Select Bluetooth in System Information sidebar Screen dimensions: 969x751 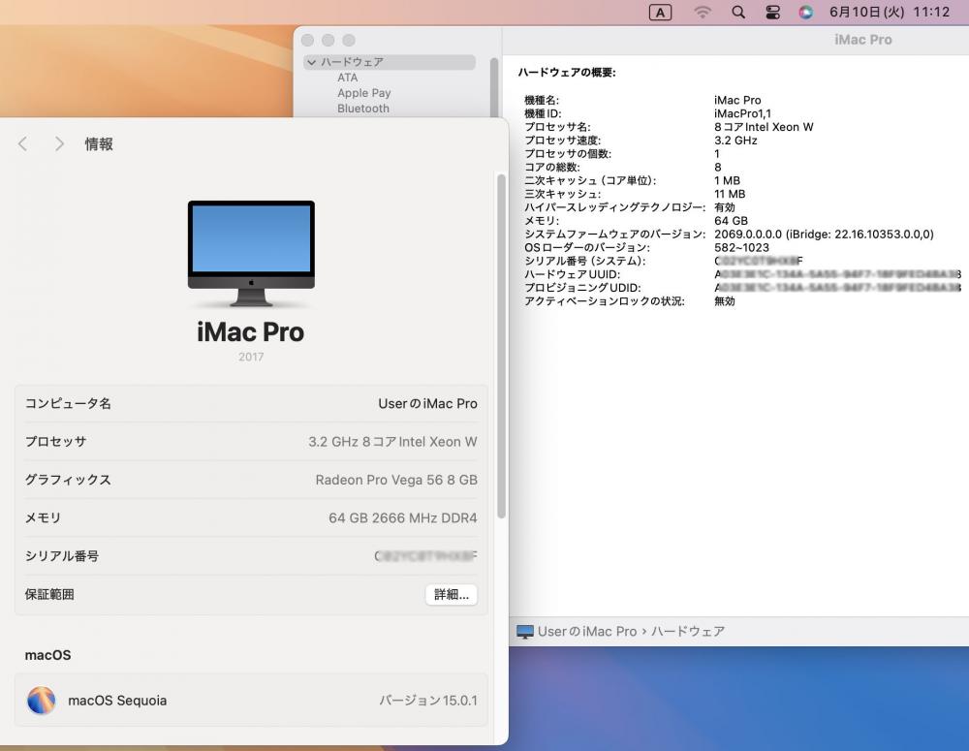click(x=363, y=109)
